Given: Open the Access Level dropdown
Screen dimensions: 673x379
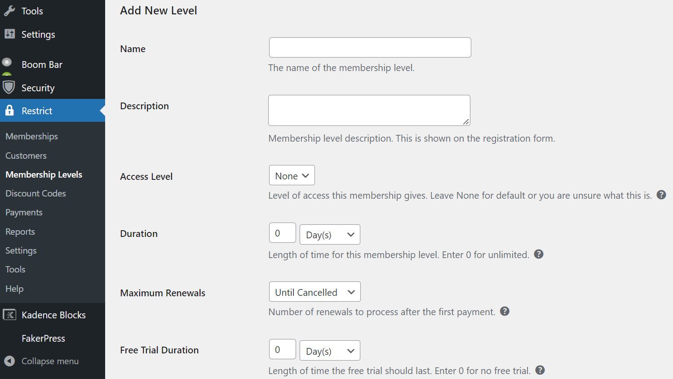Looking at the screenshot, I should [291, 175].
